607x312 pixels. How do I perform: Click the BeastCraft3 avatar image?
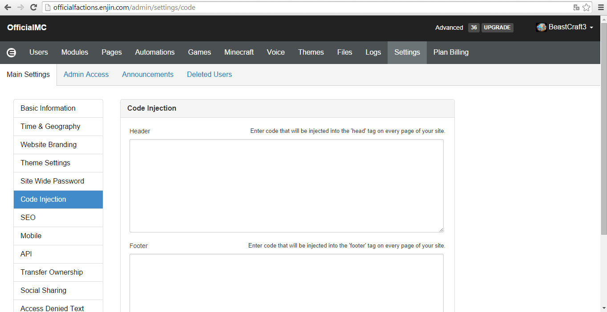click(541, 27)
